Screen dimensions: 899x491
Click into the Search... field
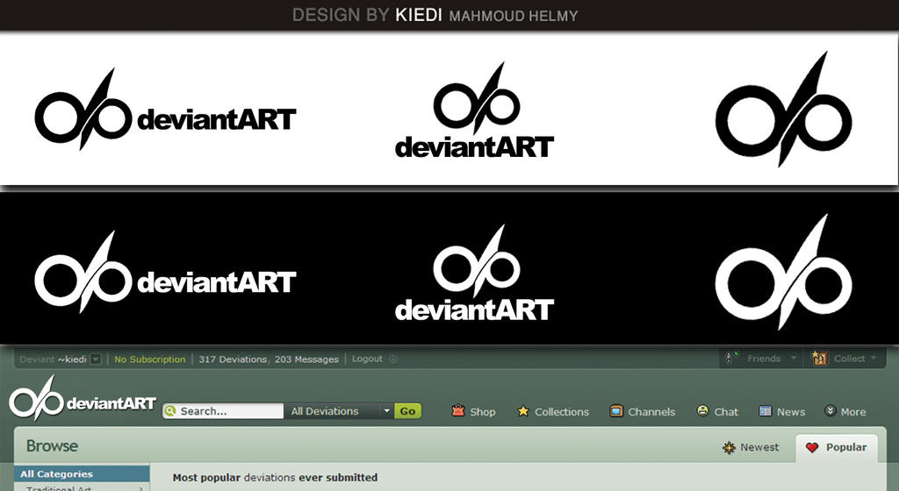click(x=223, y=411)
